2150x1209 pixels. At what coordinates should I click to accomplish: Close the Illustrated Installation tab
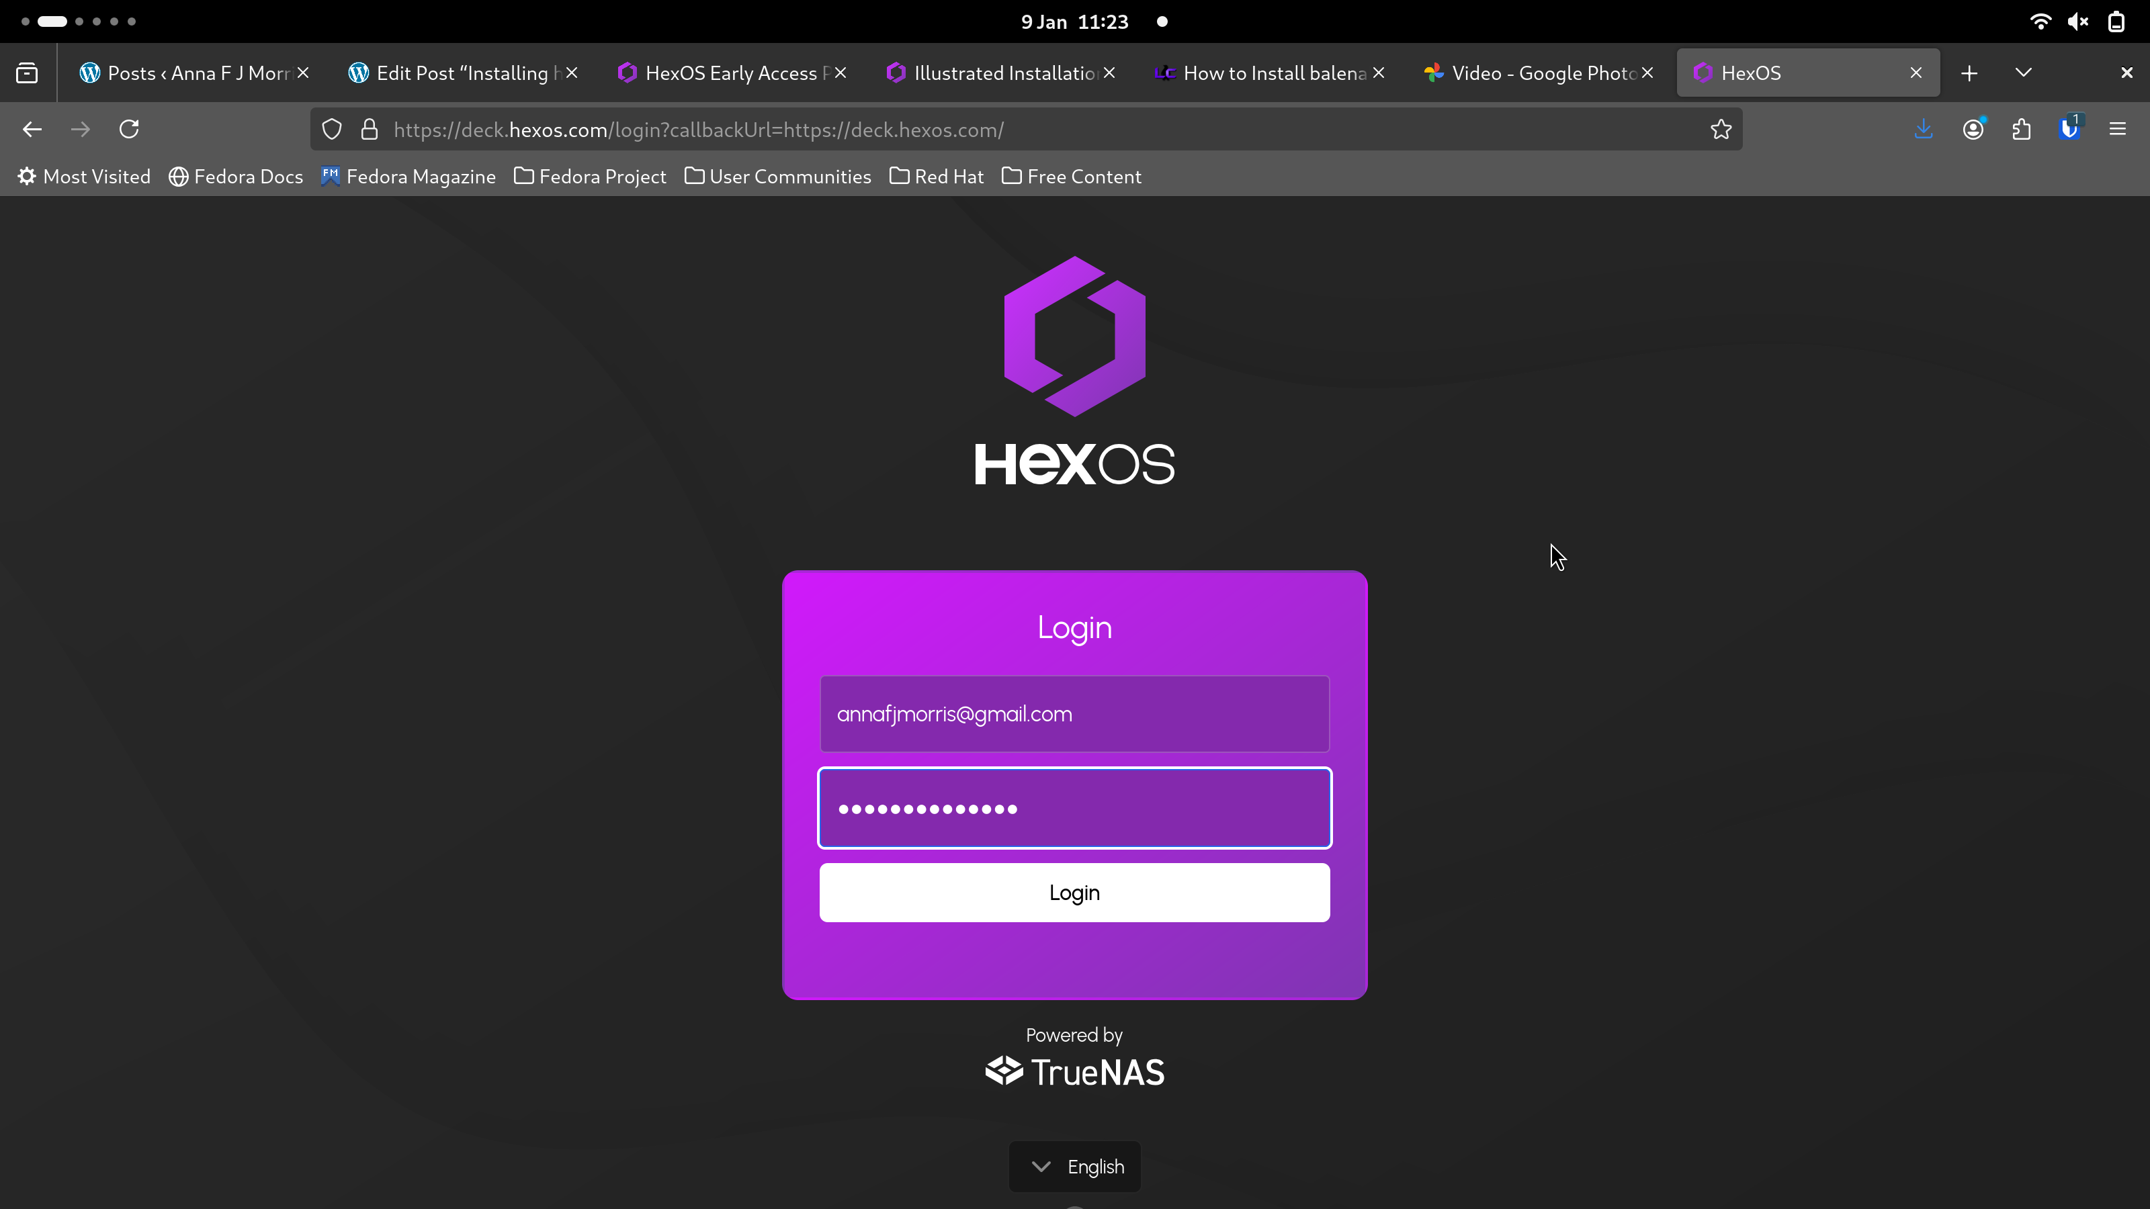1110,73
